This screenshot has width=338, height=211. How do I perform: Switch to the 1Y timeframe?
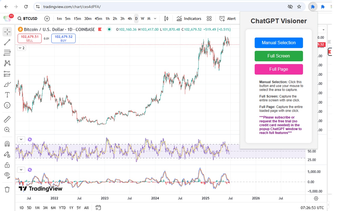pyautogui.click(x=71, y=208)
